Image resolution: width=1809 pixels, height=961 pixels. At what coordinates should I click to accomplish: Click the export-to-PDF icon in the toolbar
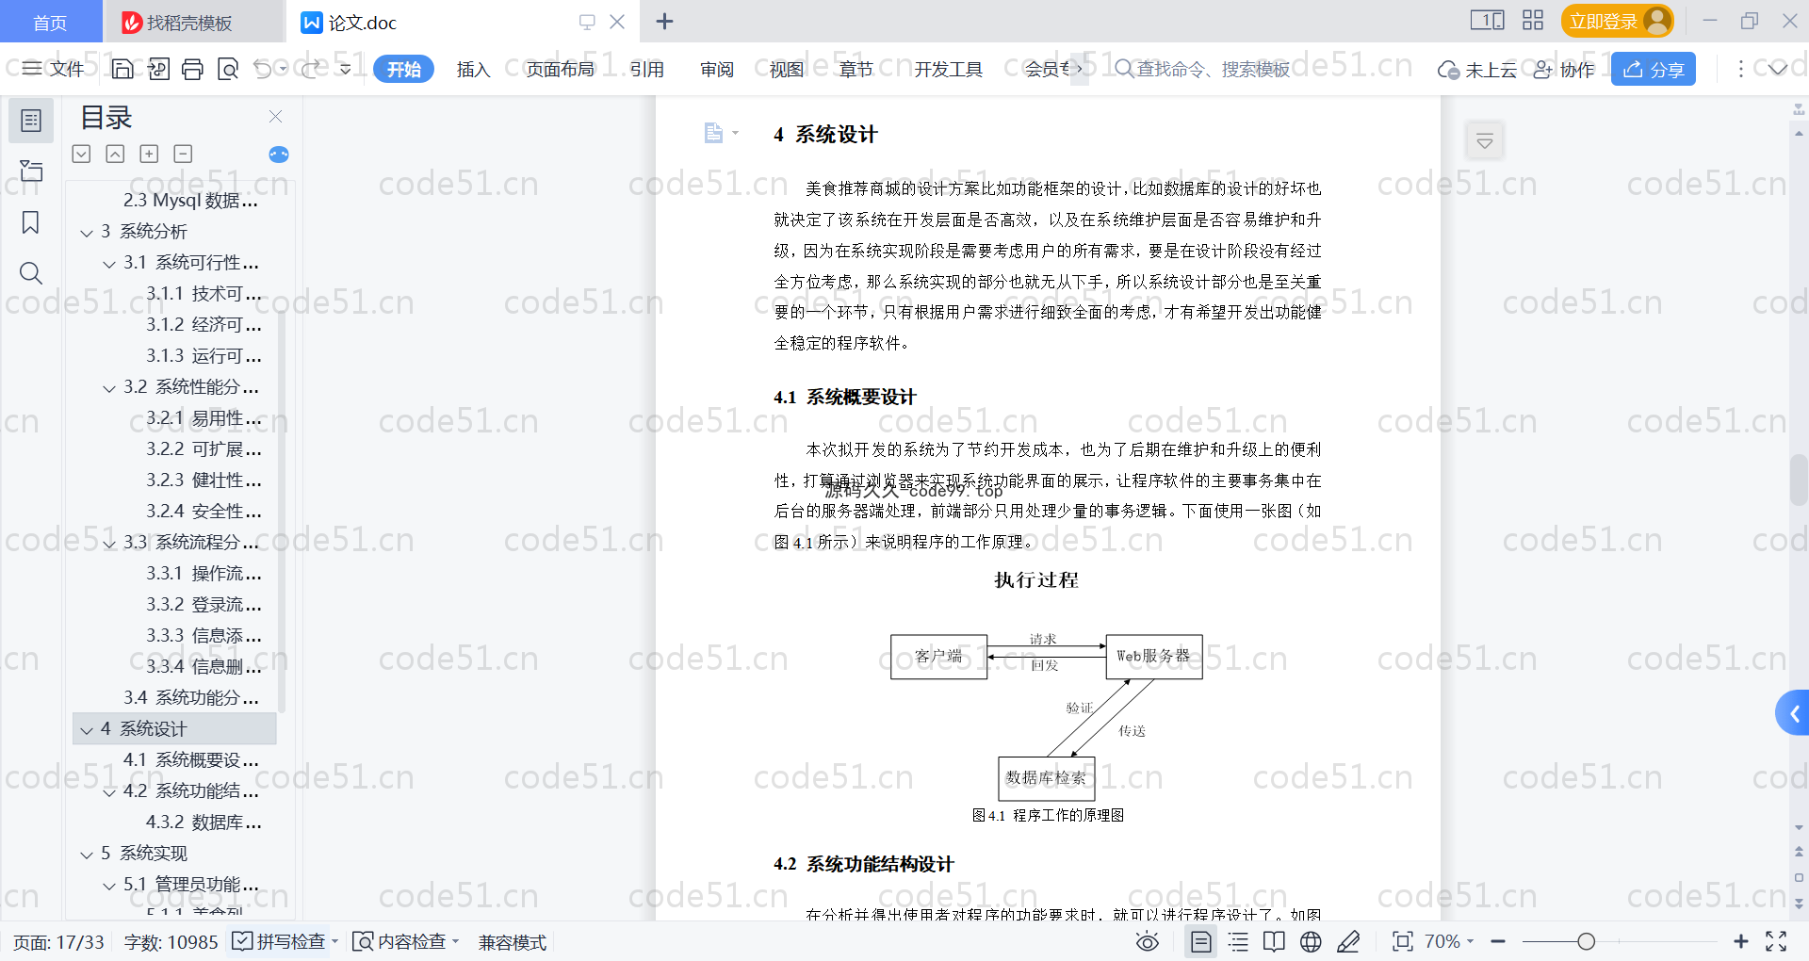[x=158, y=69]
